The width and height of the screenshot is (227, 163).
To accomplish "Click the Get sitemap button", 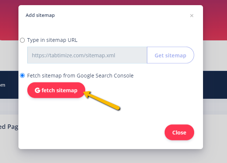I will [171, 55].
